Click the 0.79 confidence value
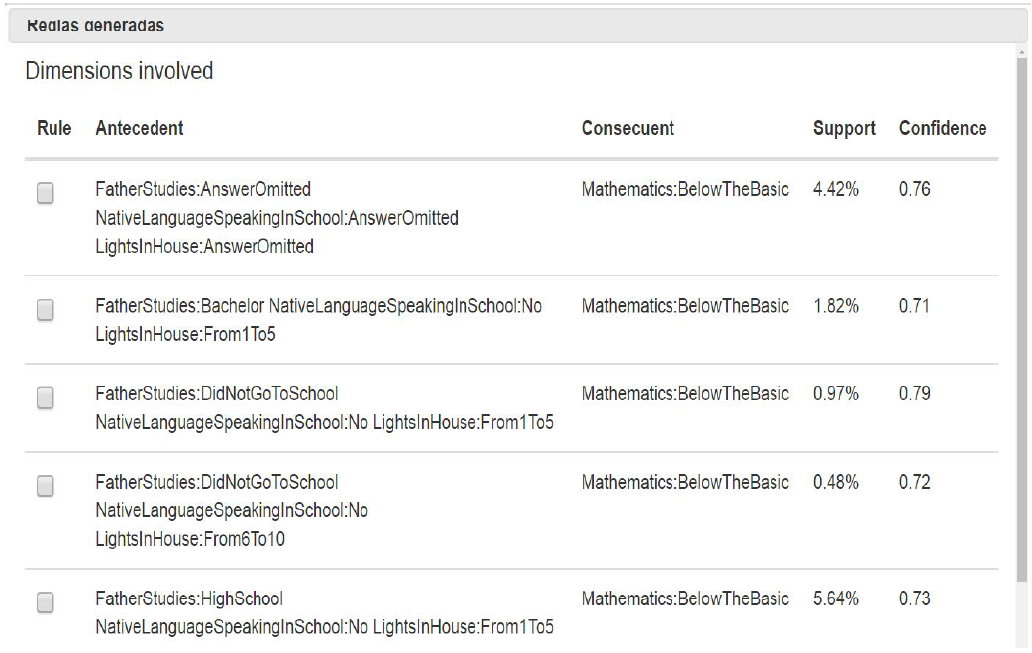This screenshot has height=653, width=1032. click(x=914, y=393)
